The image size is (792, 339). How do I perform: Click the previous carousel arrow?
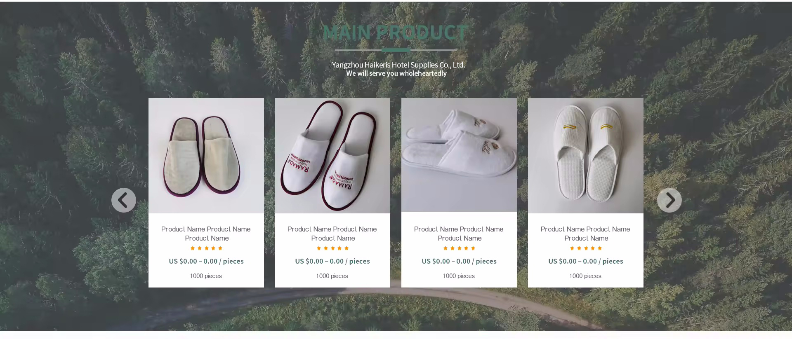(124, 200)
